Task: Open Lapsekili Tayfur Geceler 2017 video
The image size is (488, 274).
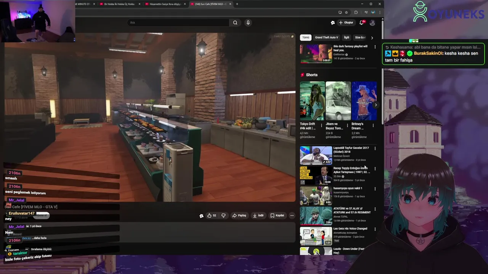Action: tap(316, 155)
